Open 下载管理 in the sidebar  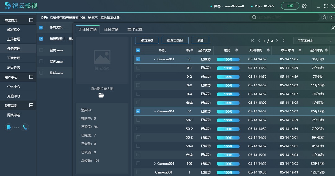(x=14, y=58)
